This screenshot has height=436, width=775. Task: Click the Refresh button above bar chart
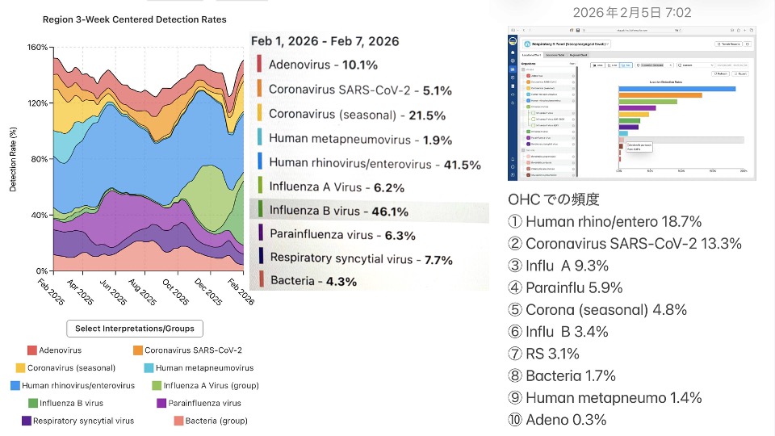point(720,73)
